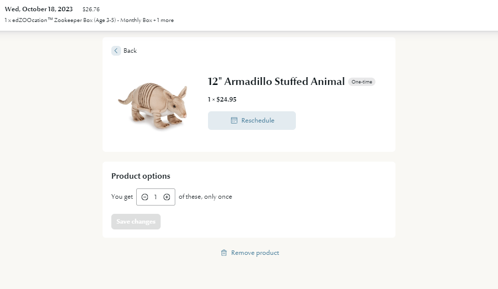Click the back chevron arrow icon
This screenshot has width=498, height=289.
click(x=116, y=51)
